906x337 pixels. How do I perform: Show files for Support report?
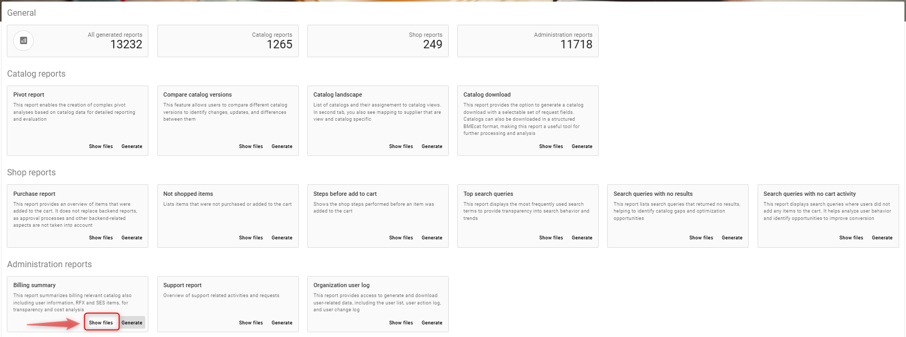(251, 323)
